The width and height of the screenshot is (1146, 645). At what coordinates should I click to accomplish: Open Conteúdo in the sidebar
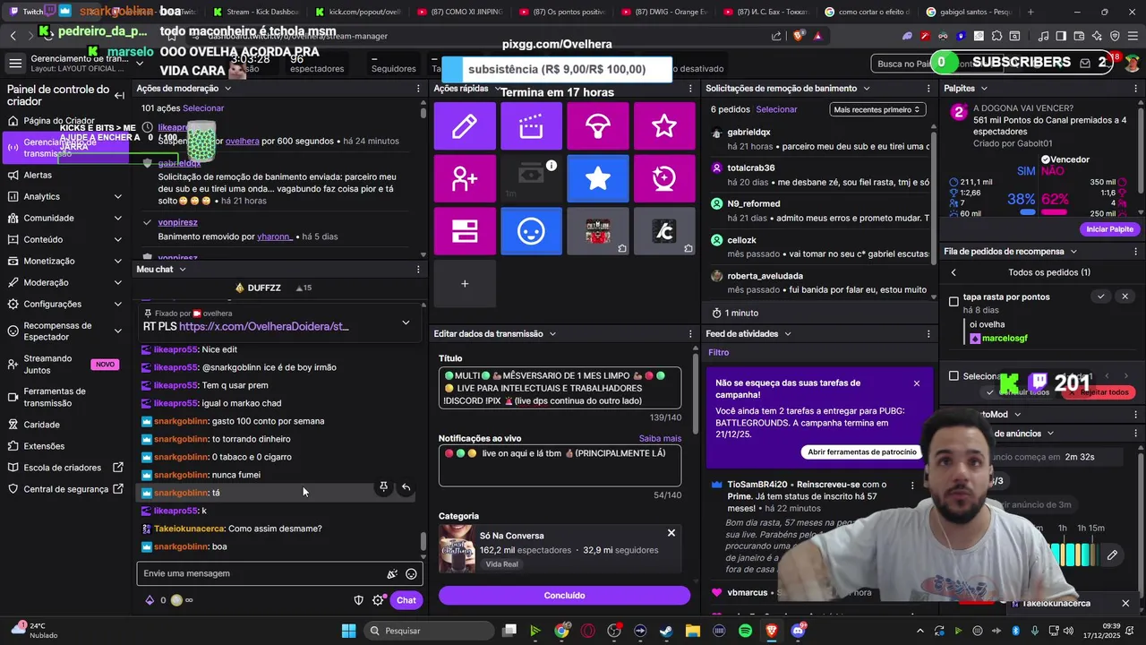[43, 239]
